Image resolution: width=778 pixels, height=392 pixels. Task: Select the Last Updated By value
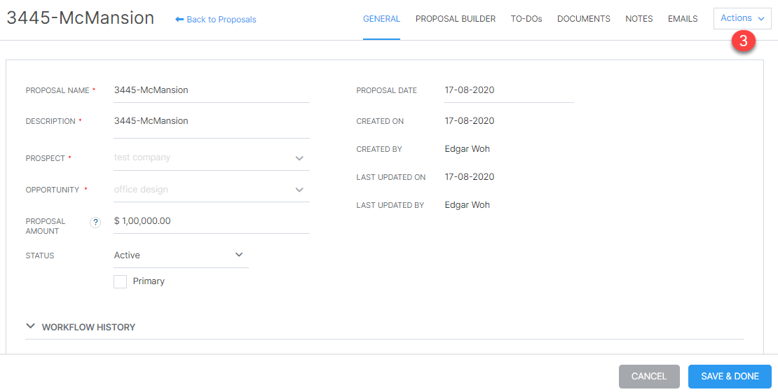click(x=468, y=204)
